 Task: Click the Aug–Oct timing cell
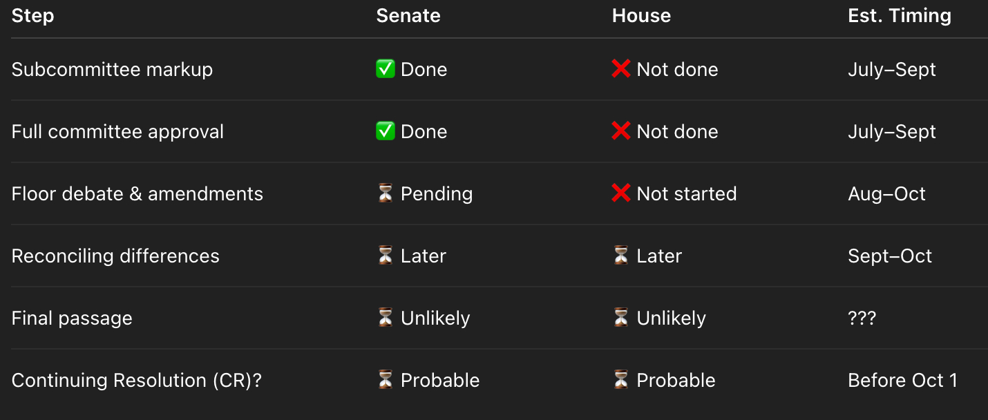(x=886, y=193)
